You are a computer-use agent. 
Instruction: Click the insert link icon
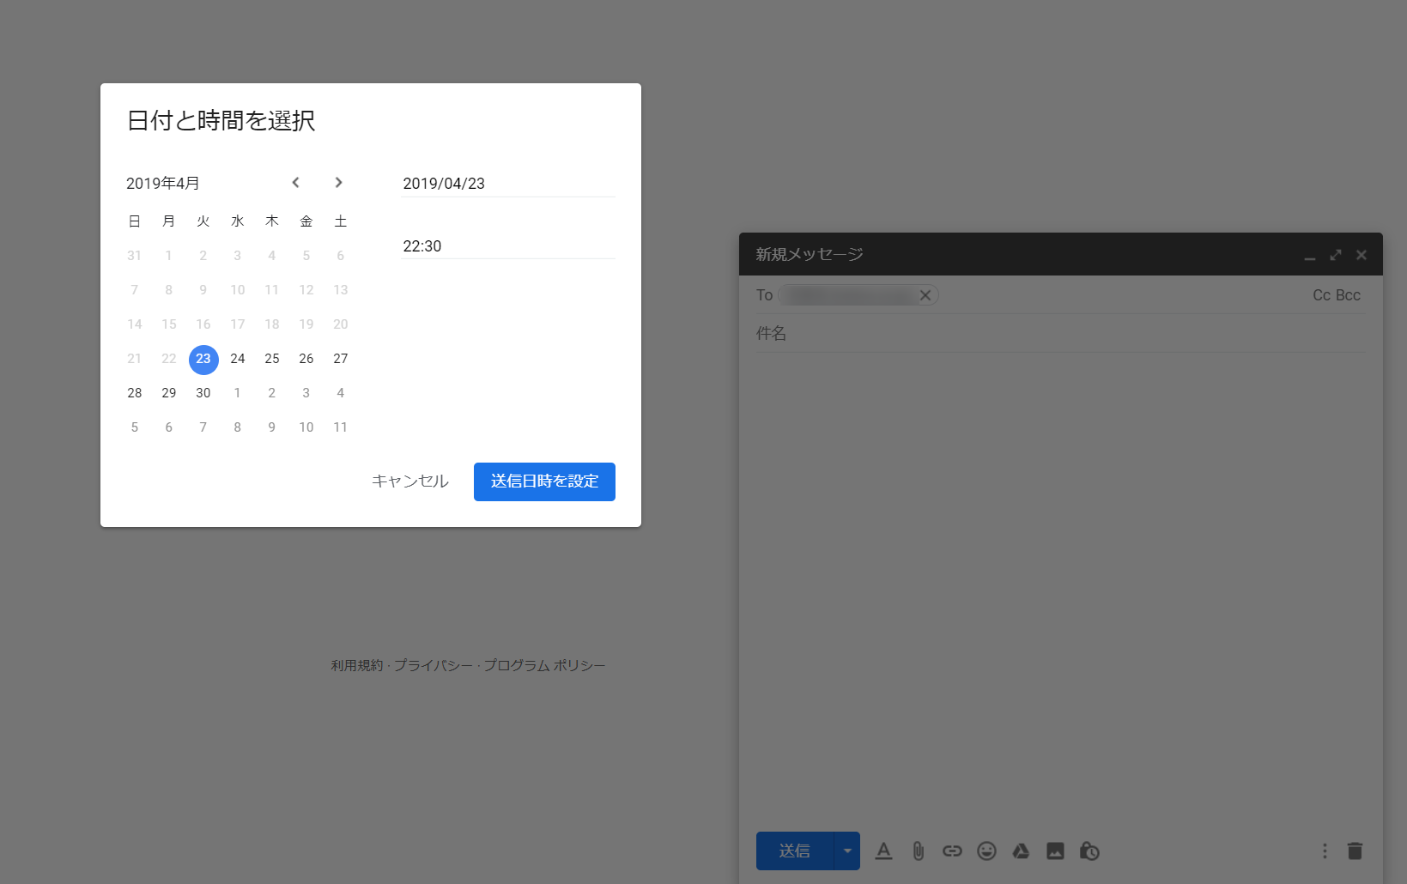tap(952, 851)
